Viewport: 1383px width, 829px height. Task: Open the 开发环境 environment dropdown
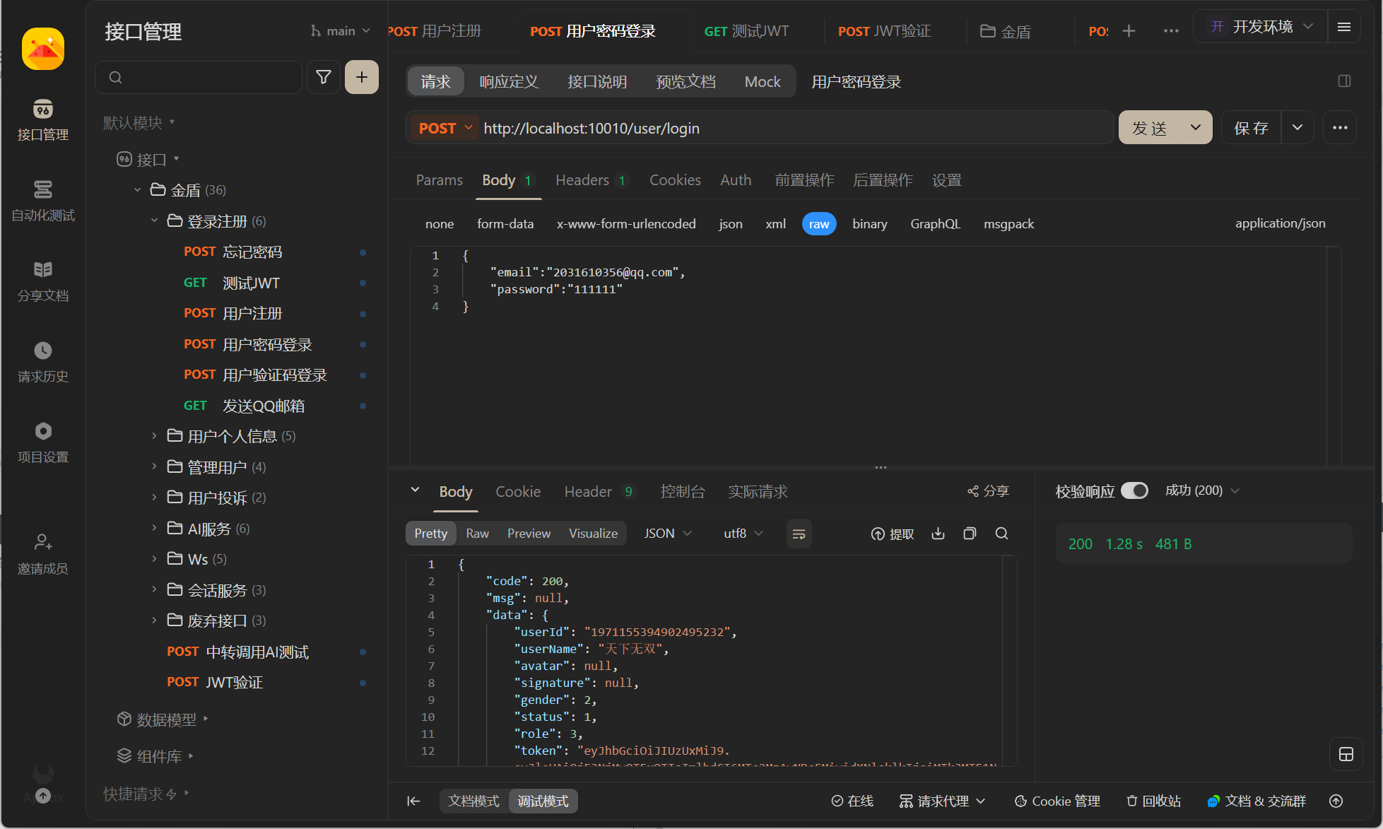pyautogui.click(x=1261, y=27)
